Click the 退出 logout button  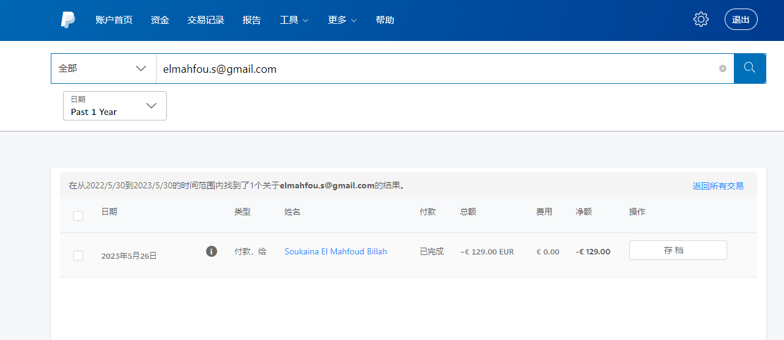[741, 20]
